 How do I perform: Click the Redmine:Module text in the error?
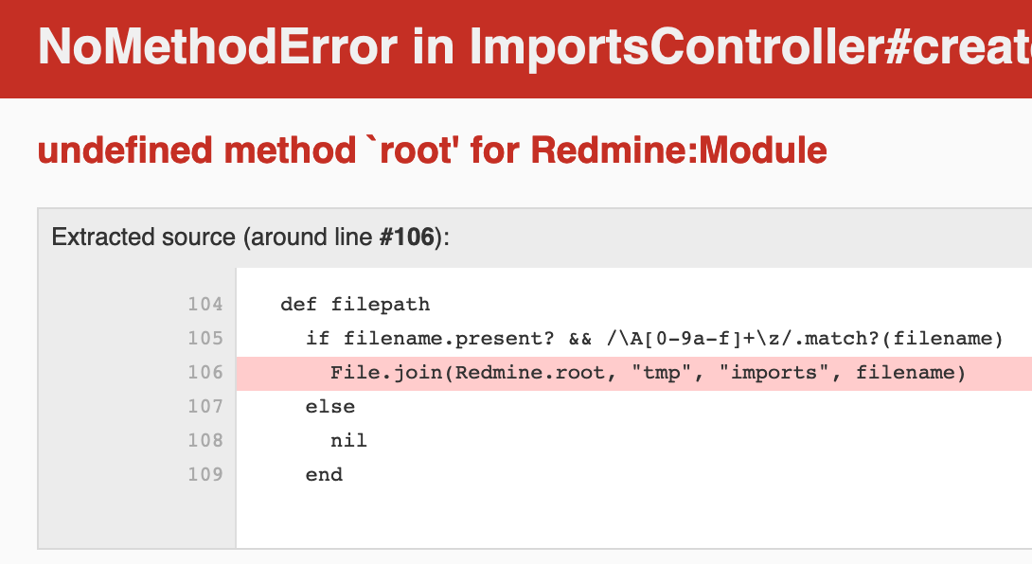679,150
